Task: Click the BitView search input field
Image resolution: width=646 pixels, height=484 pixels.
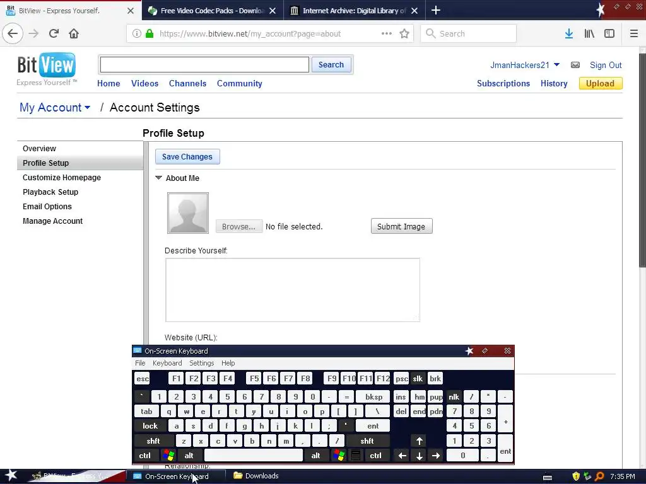Action: [x=204, y=65]
